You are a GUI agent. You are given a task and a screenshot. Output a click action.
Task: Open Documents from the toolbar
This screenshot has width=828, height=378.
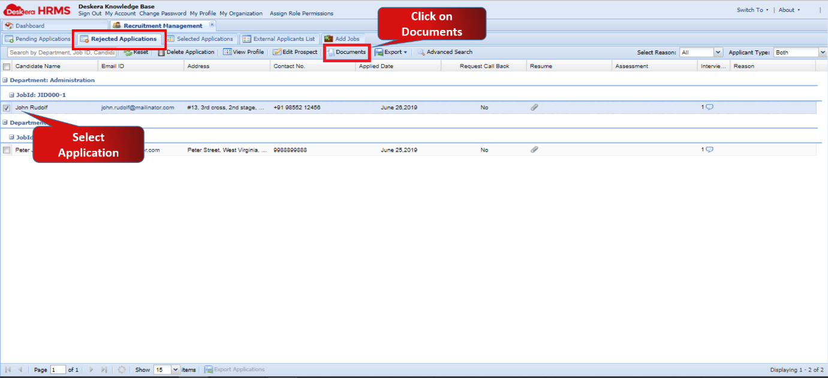click(347, 52)
